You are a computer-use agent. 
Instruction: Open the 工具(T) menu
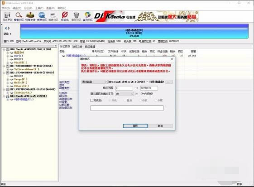tap(39, 8)
